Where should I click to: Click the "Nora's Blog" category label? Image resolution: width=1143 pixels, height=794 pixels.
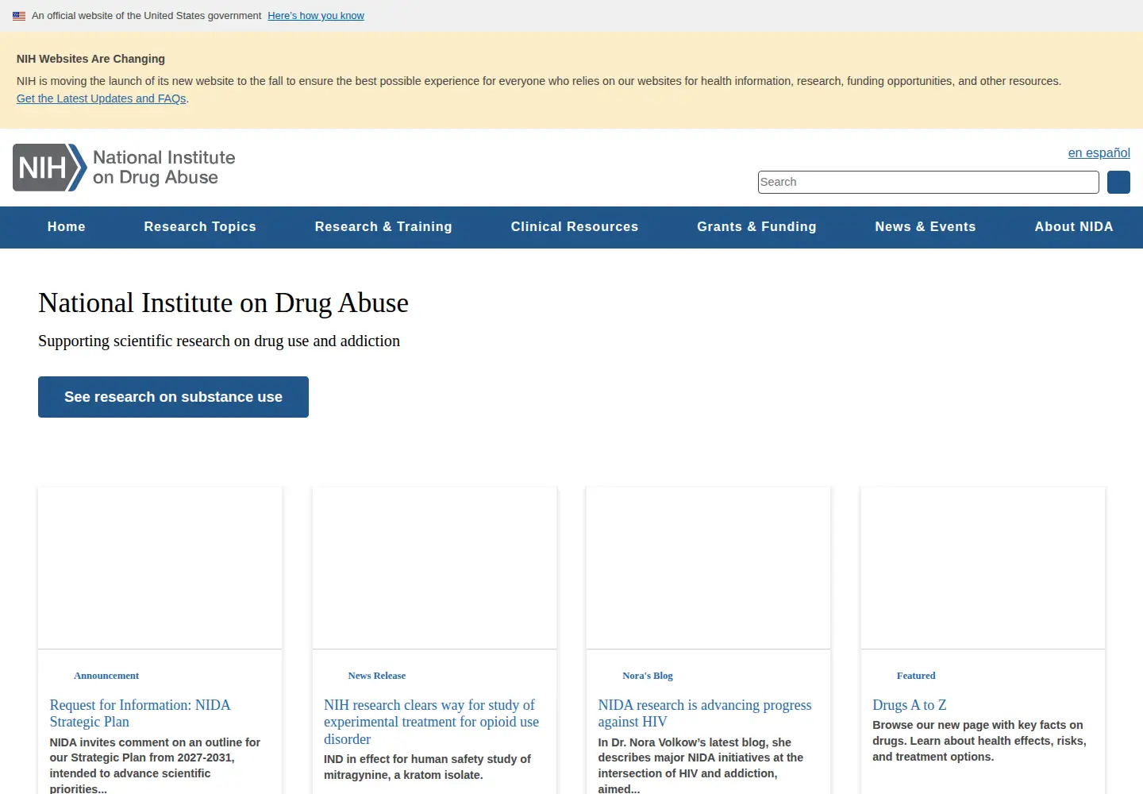pos(648,676)
